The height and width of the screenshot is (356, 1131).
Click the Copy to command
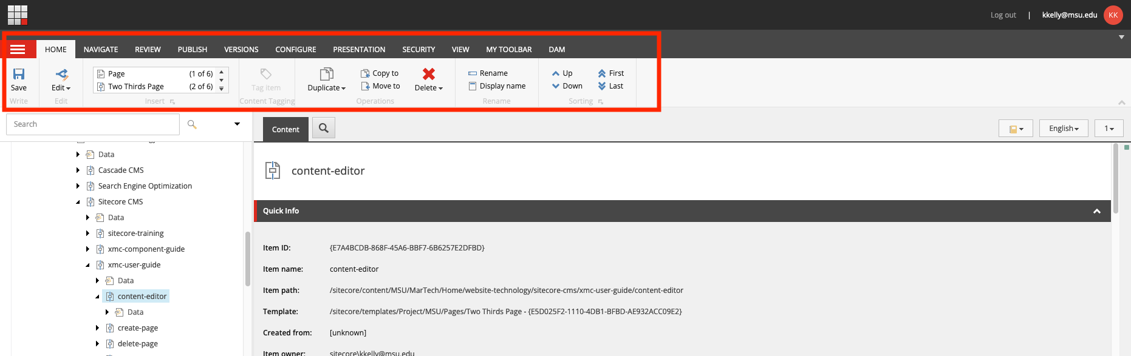[x=380, y=73]
